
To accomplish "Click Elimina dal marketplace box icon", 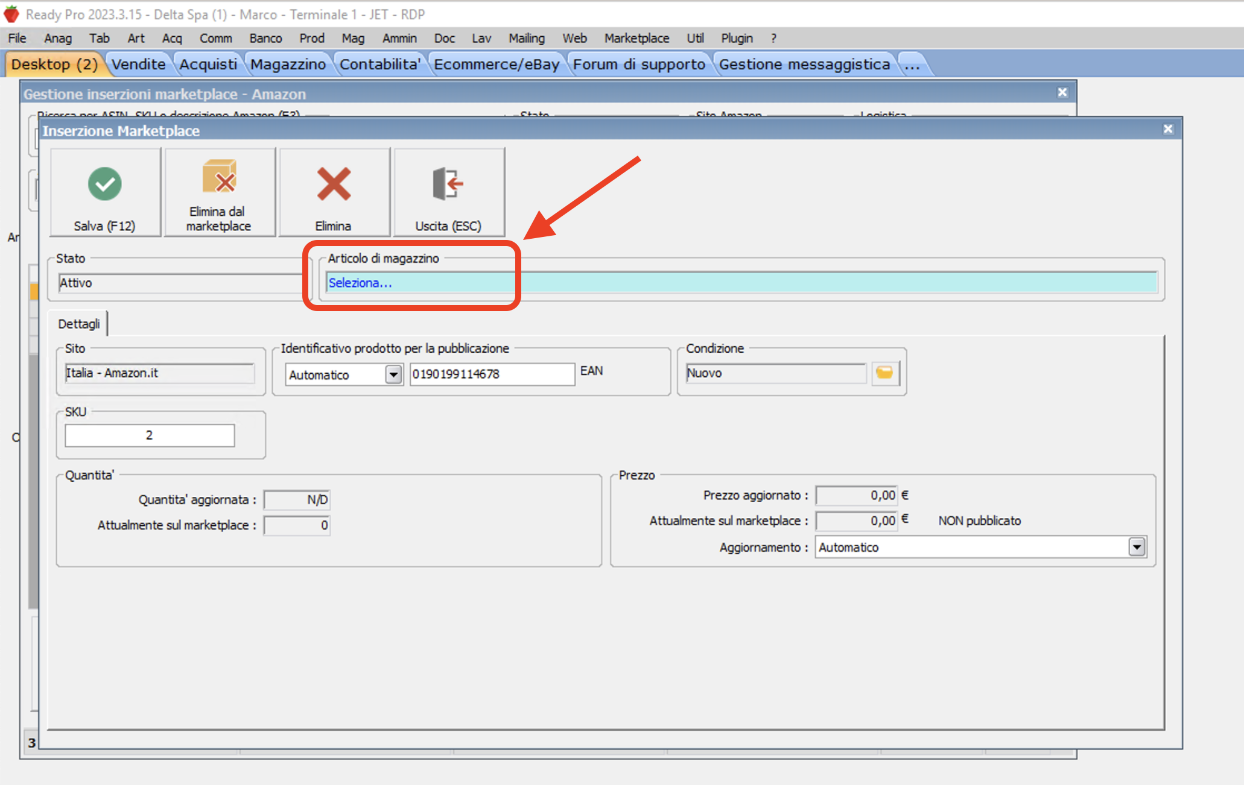I will (x=219, y=176).
